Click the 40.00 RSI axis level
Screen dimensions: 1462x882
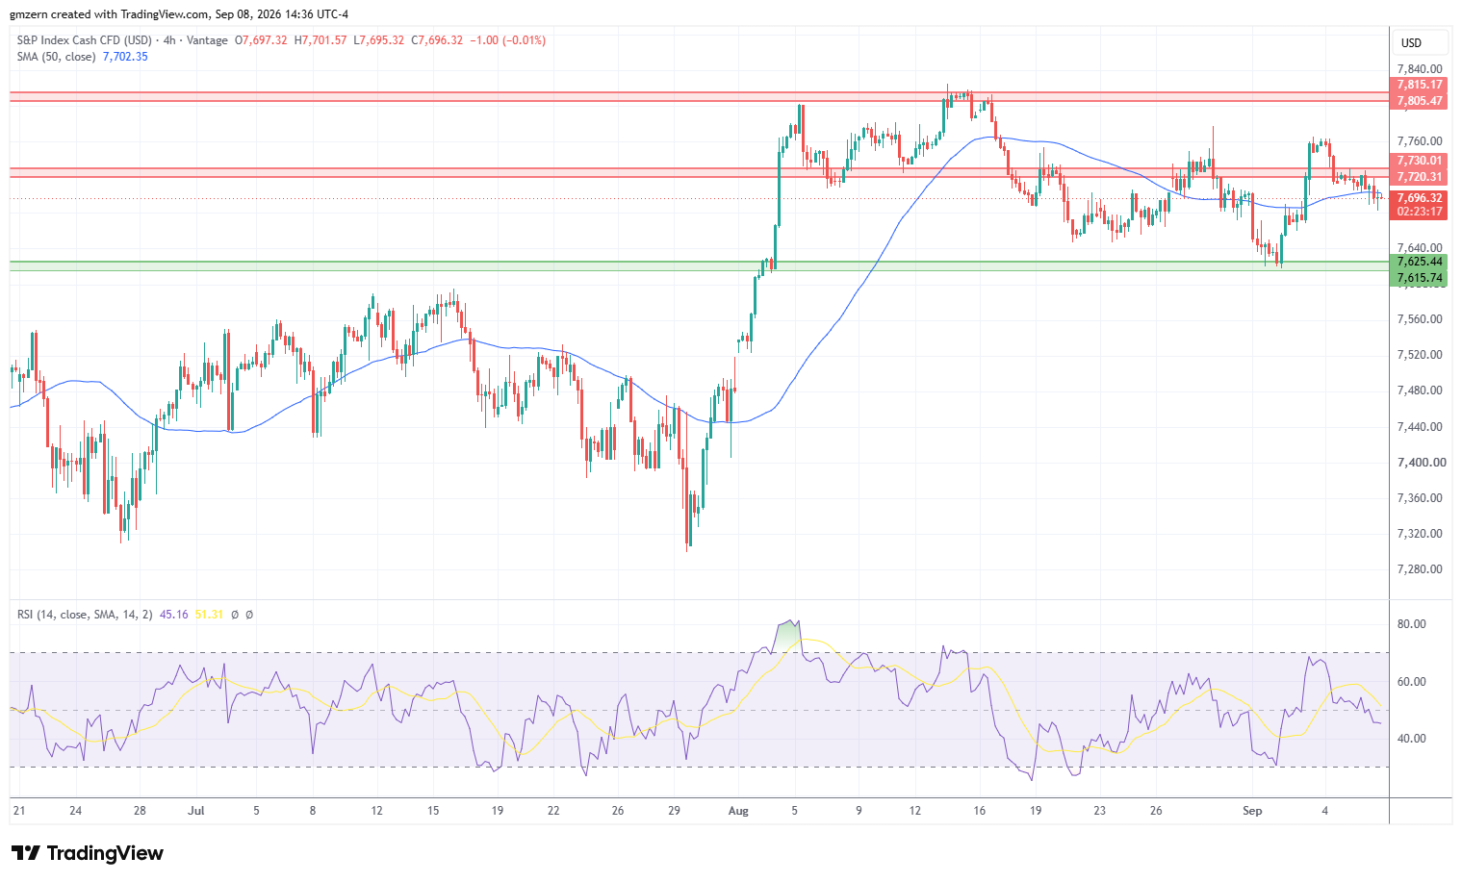click(x=1412, y=739)
